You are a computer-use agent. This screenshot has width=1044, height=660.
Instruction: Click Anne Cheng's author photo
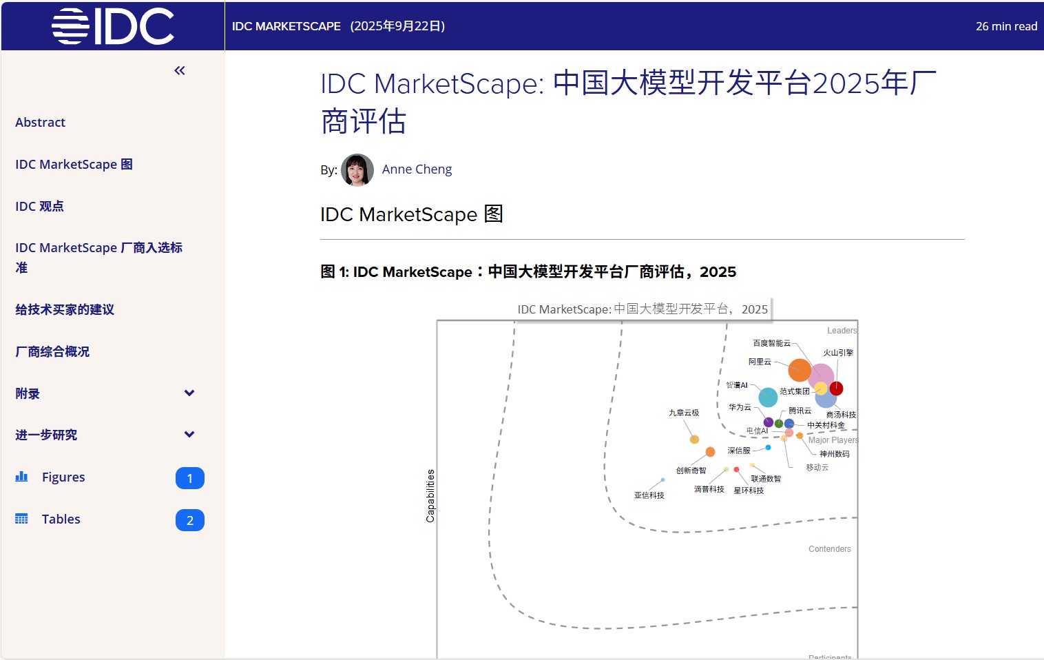(x=357, y=169)
